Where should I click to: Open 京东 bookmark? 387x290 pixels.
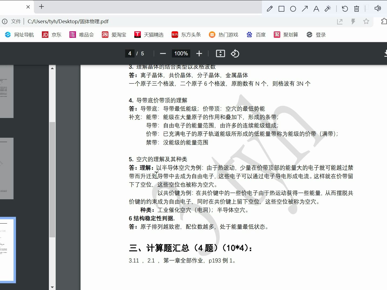52,35
